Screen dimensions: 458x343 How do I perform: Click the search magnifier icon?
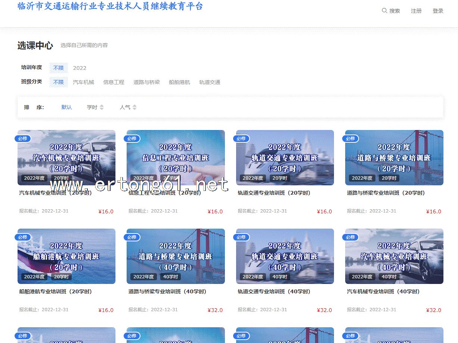pos(384,11)
